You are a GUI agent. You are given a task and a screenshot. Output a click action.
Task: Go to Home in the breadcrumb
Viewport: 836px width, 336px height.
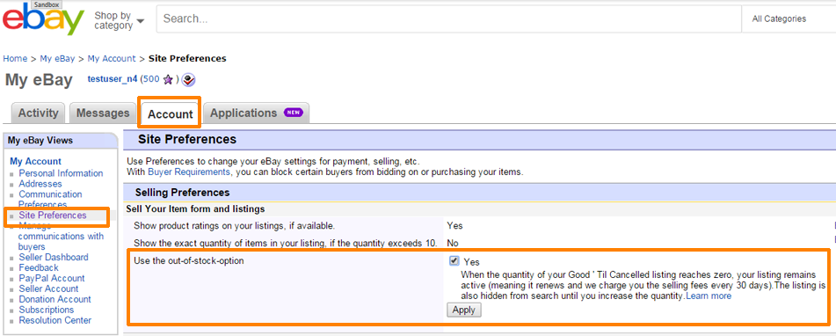[15, 59]
